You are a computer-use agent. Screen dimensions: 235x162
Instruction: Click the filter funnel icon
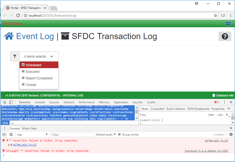(x=15, y=56)
